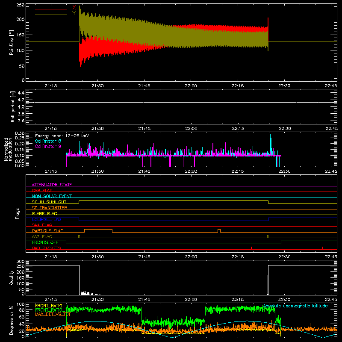Click the green FRONT_RATIO_ legend entry
This screenshot has width=342, height=342.
click(x=50, y=310)
